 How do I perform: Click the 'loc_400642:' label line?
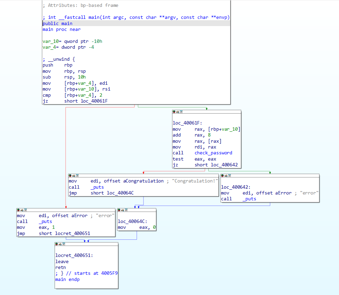[236, 187]
